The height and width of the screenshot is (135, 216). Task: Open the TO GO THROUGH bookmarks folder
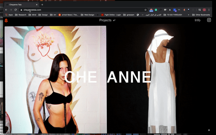click(x=173, y=15)
